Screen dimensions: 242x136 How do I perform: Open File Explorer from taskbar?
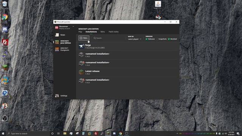point(65,133)
